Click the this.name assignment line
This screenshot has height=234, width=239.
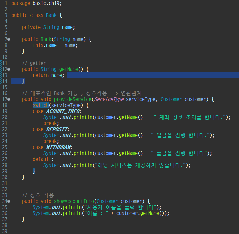[x=55, y=45]
